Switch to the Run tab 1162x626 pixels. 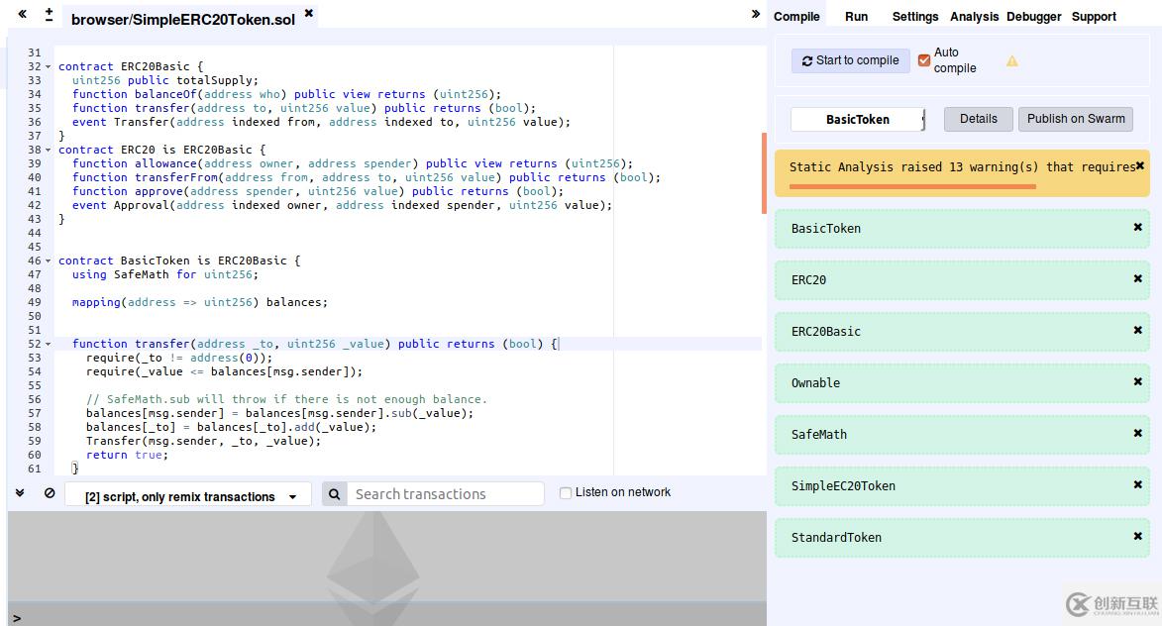click(x=856, y=17)
